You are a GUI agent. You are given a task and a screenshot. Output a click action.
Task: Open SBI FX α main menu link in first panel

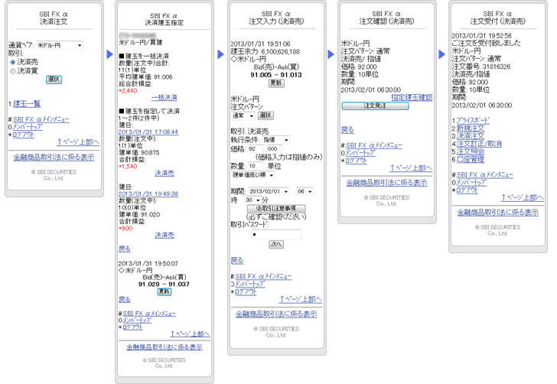[x=41, y=119]
